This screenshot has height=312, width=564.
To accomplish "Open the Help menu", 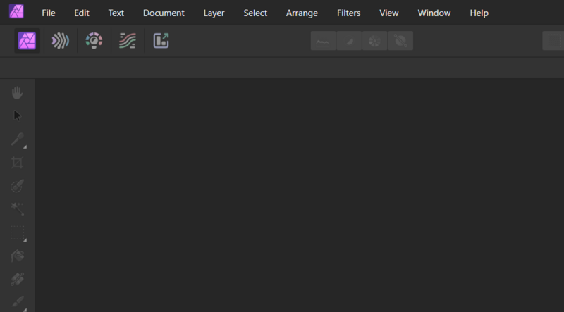I will click(x=479, y=13).
